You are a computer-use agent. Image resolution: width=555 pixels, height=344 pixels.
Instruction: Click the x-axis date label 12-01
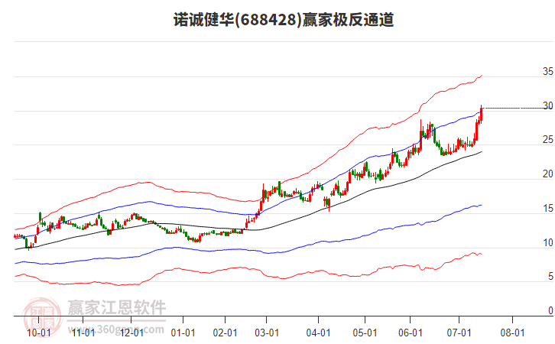click(x=131, y=333)
